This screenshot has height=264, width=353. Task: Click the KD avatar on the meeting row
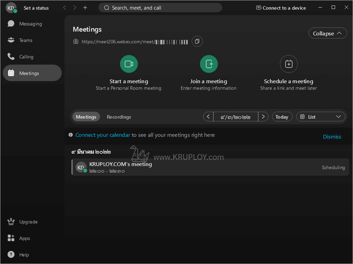(81, 167)
